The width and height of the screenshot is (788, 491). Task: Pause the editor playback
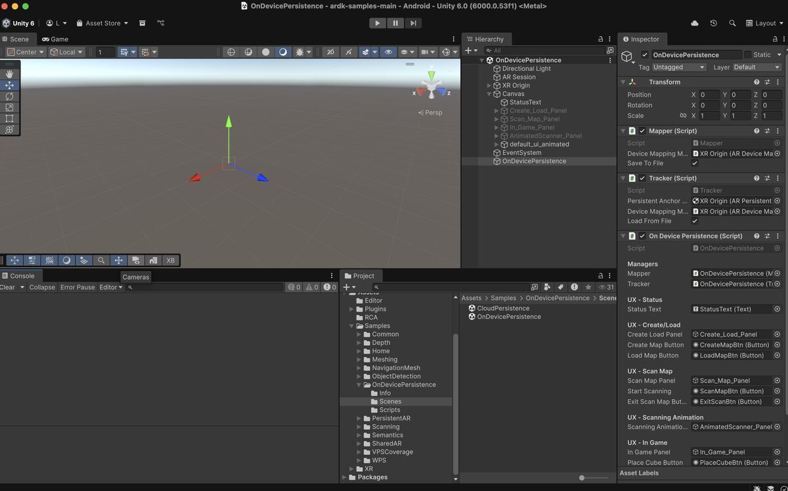(395, 23)
